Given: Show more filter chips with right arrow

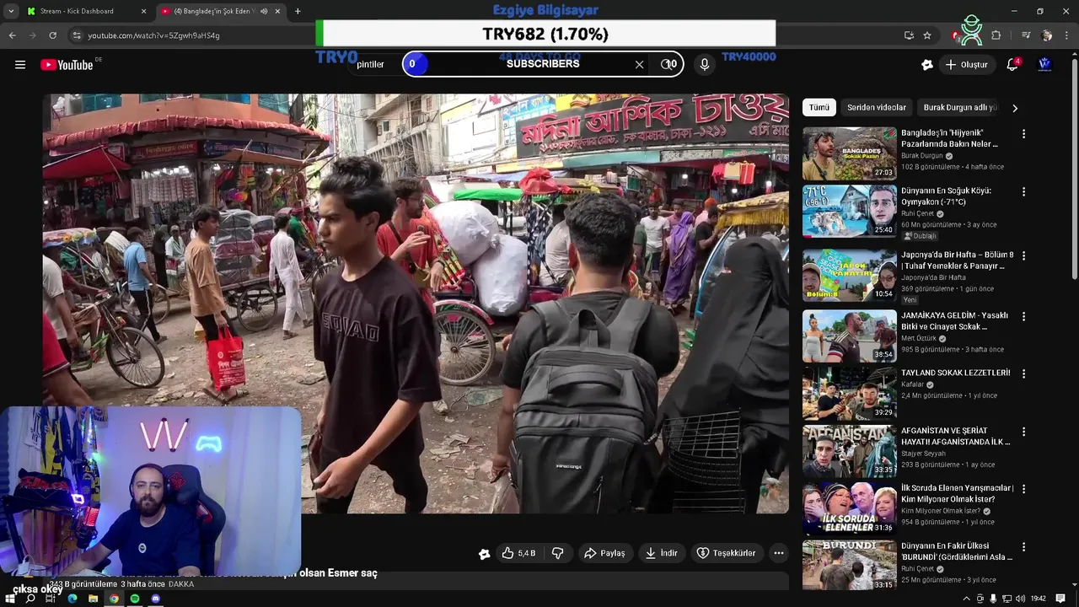Looking at the screenshot, I should click(1015, 108).
